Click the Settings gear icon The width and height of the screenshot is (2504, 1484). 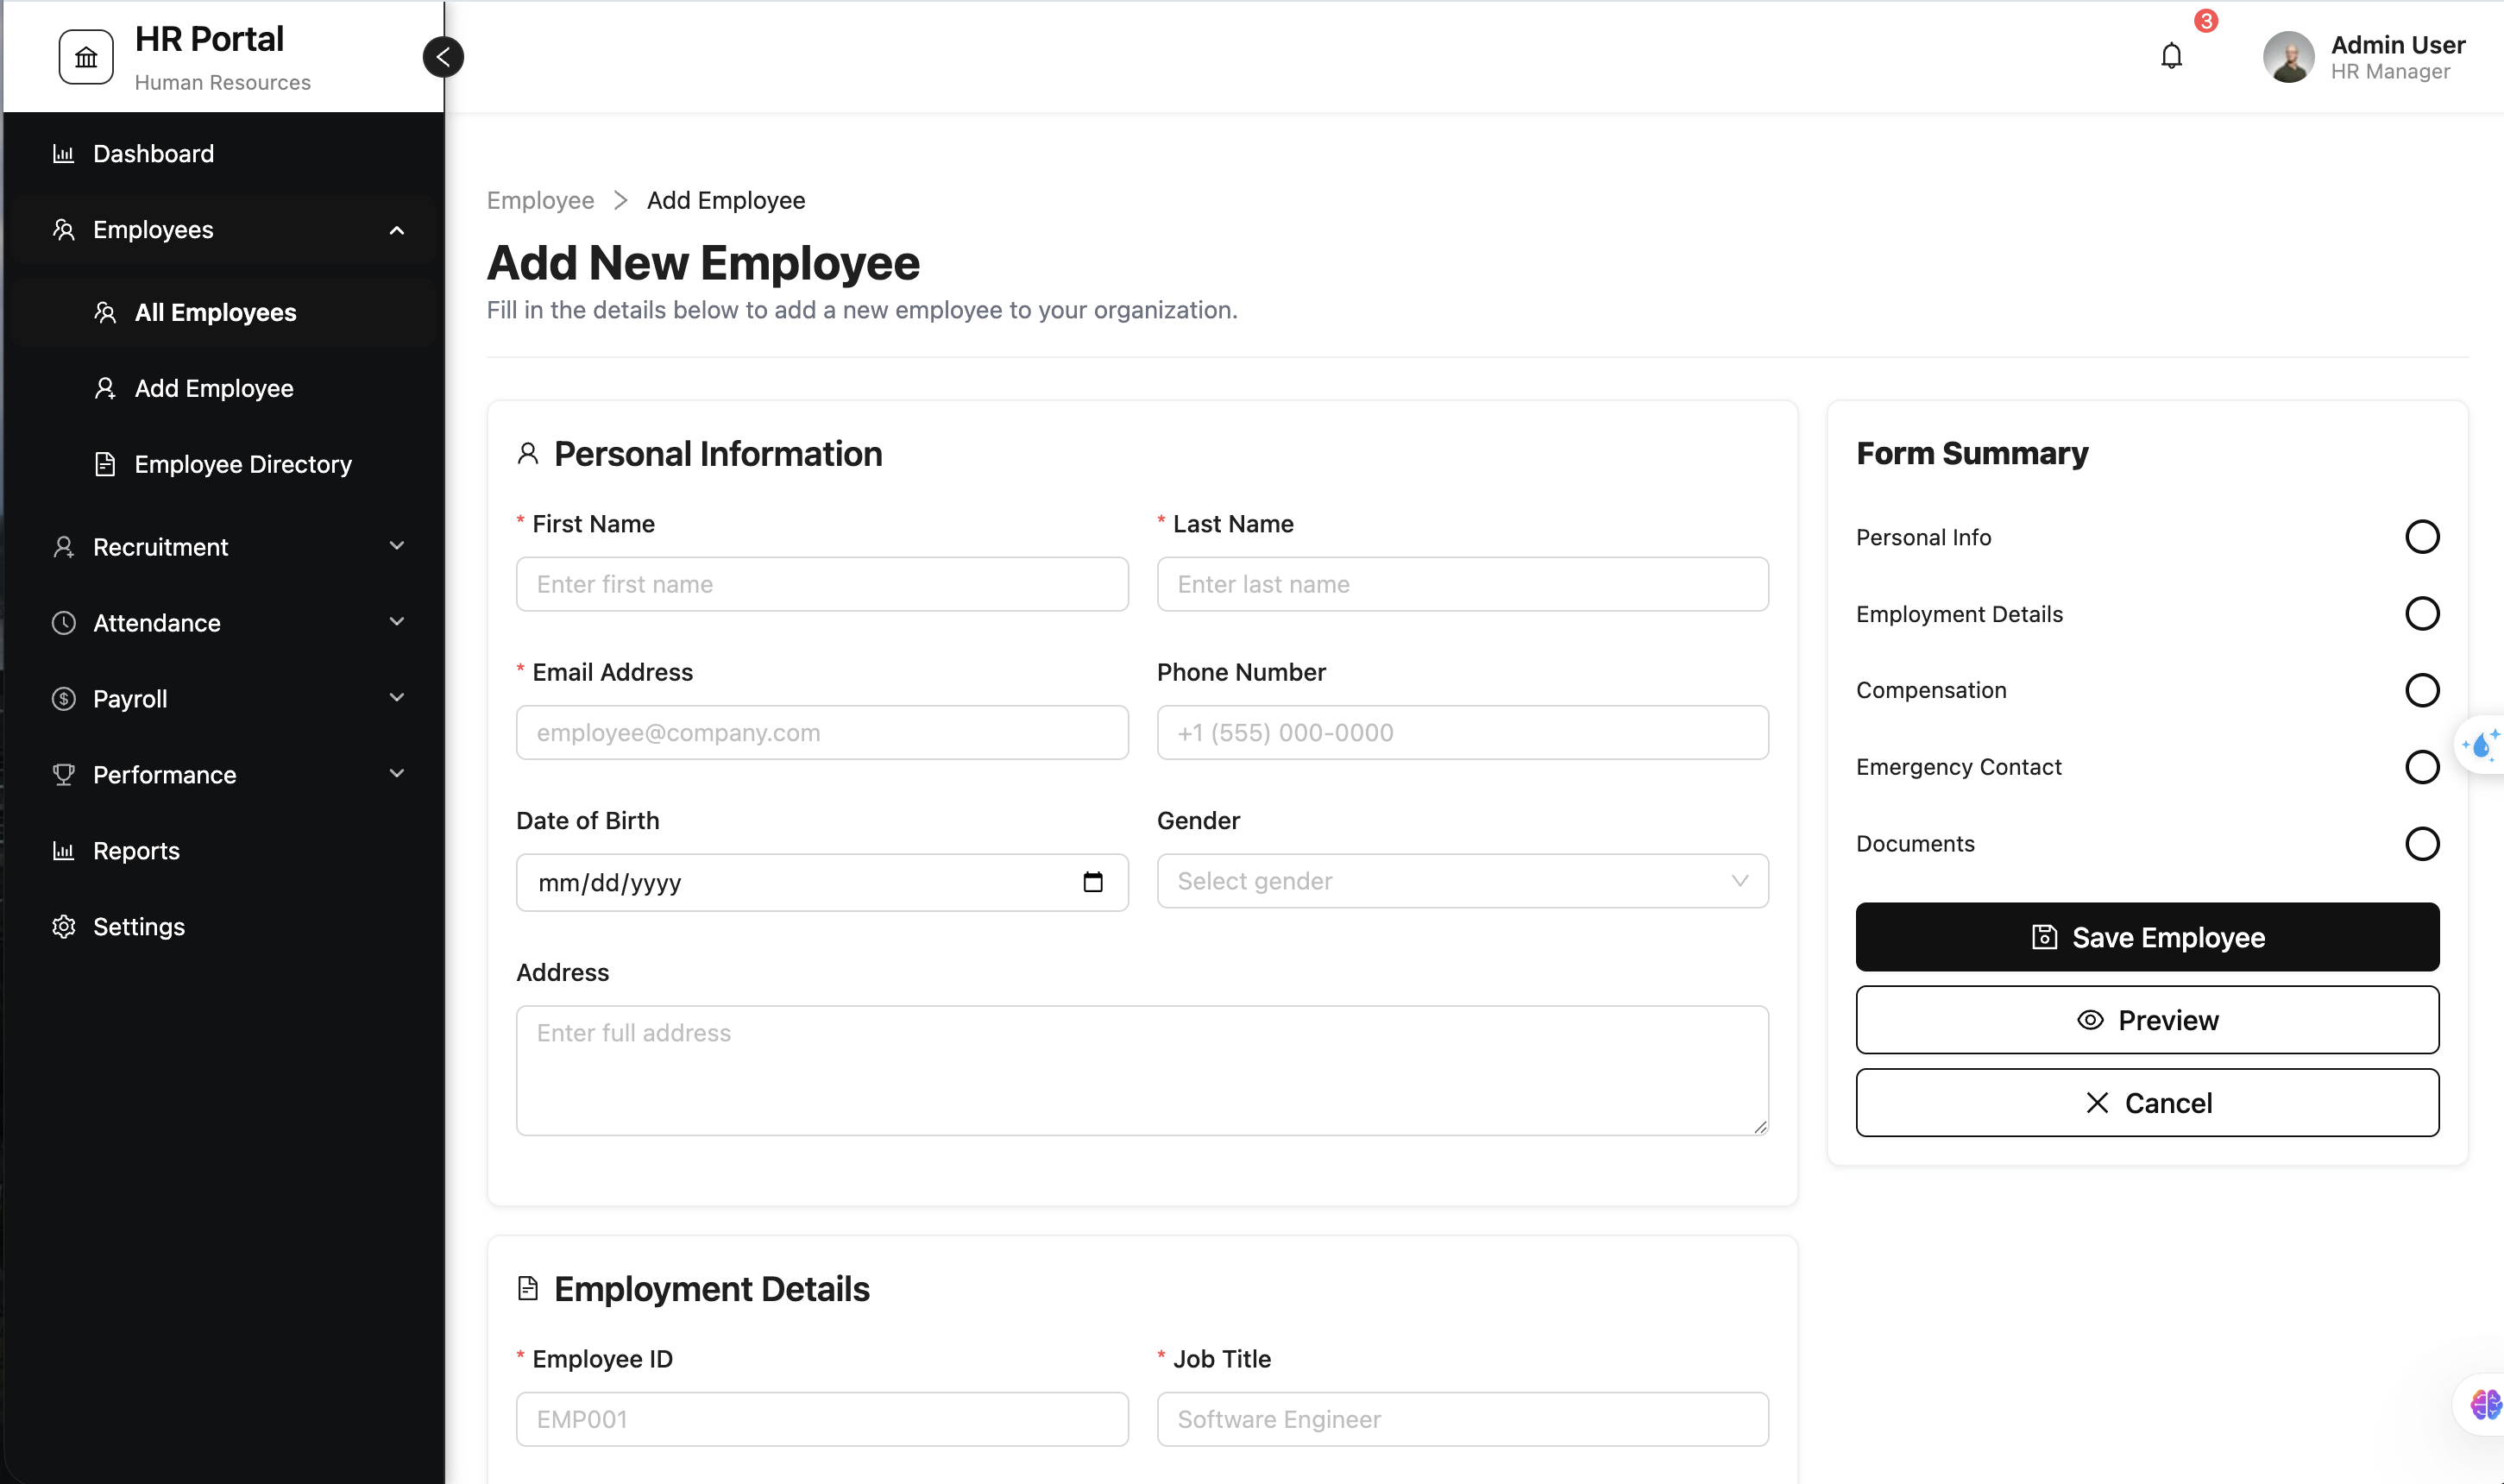coord(64,927)
